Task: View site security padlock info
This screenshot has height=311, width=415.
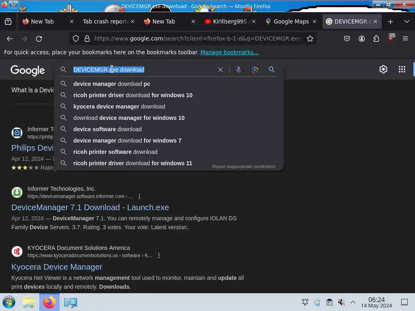Action: click(87, 38)
